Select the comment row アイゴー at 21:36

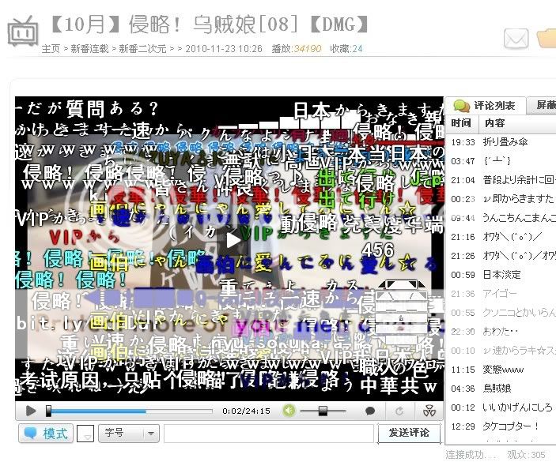[501, 294]
